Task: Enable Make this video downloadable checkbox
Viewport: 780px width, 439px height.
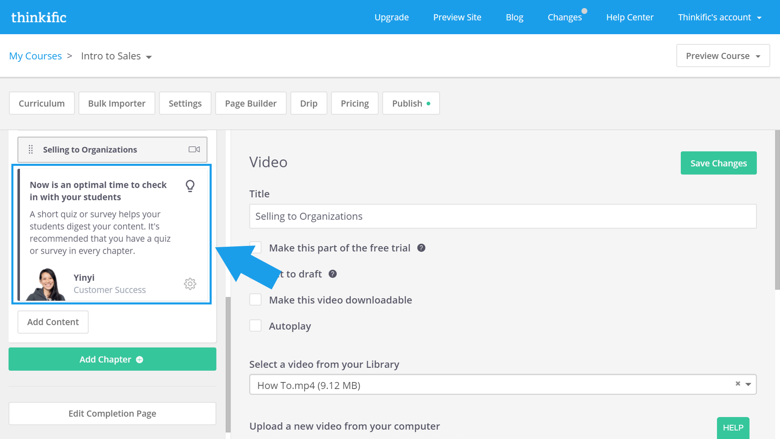Action: click(x=255, y=300)
